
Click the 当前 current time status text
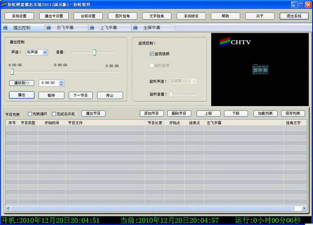pyautogui.click(x=169, y=221)
